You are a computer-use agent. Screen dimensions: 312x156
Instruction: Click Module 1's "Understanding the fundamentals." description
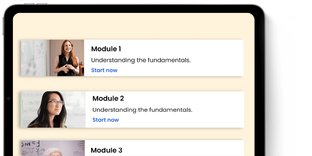(x=141, y=60)
